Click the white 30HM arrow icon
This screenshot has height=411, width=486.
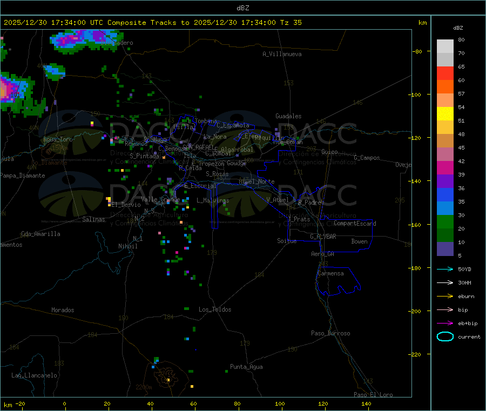tap(445, 282)
